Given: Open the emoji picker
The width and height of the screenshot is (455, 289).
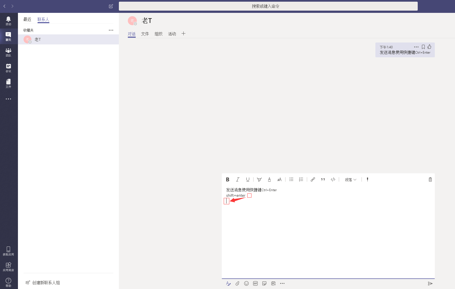Looking at the screenshot, I should [x=246, y=283].
